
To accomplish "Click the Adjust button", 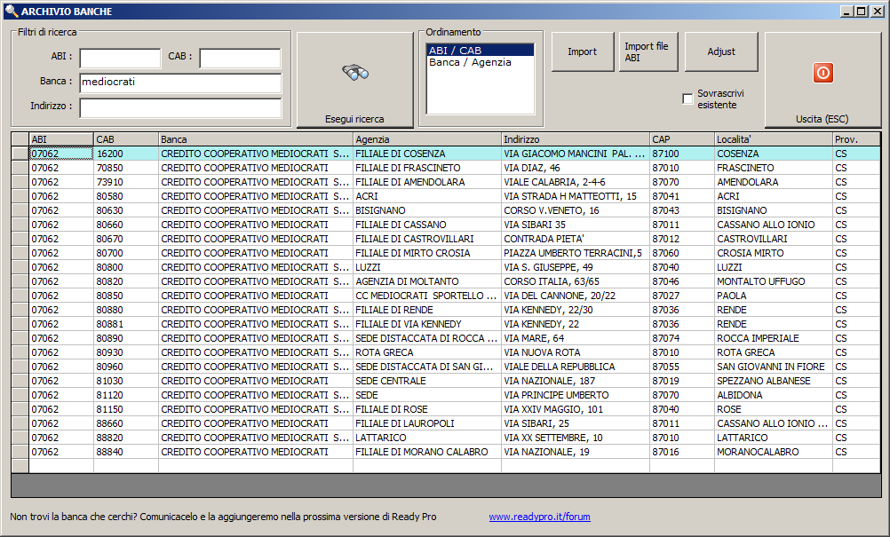I will 721,51.
